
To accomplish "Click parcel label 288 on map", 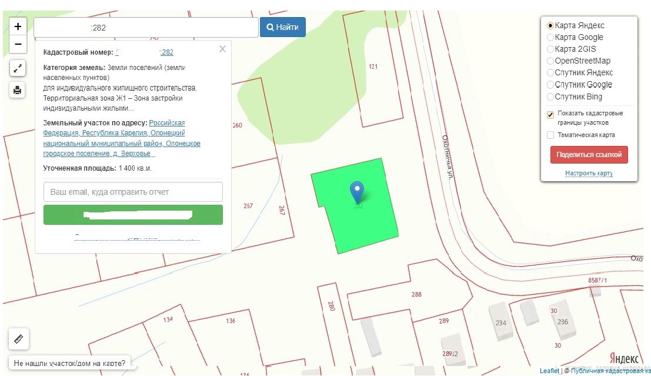I will (416, 294).
